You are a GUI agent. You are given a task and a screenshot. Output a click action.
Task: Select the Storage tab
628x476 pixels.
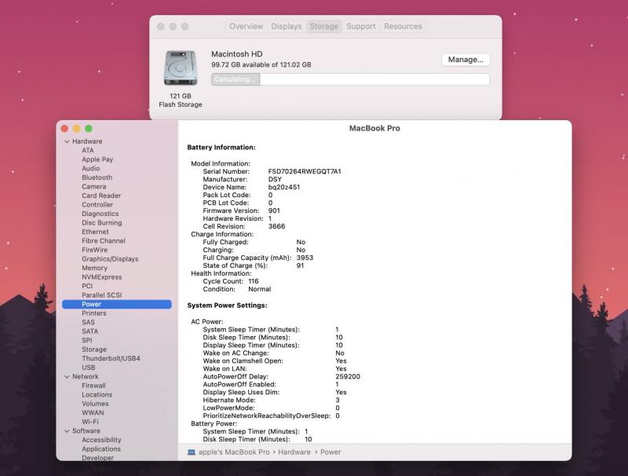click(x=324, y=27)
